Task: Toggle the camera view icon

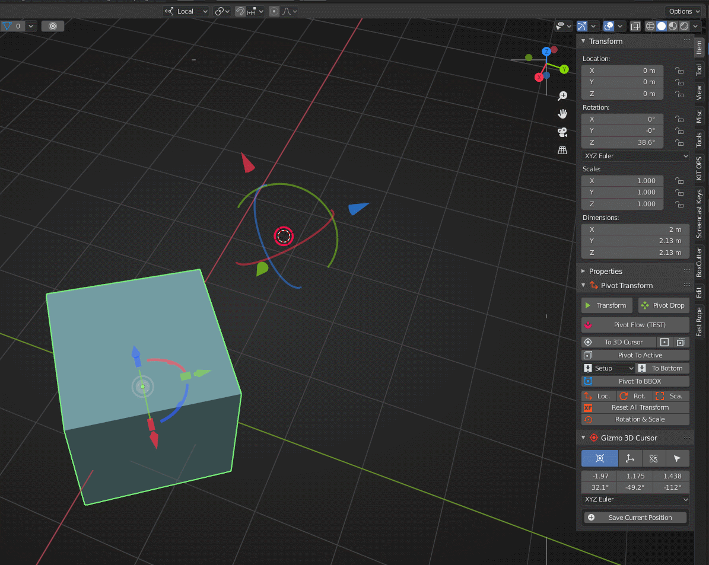Action: [x=562, y=132]
